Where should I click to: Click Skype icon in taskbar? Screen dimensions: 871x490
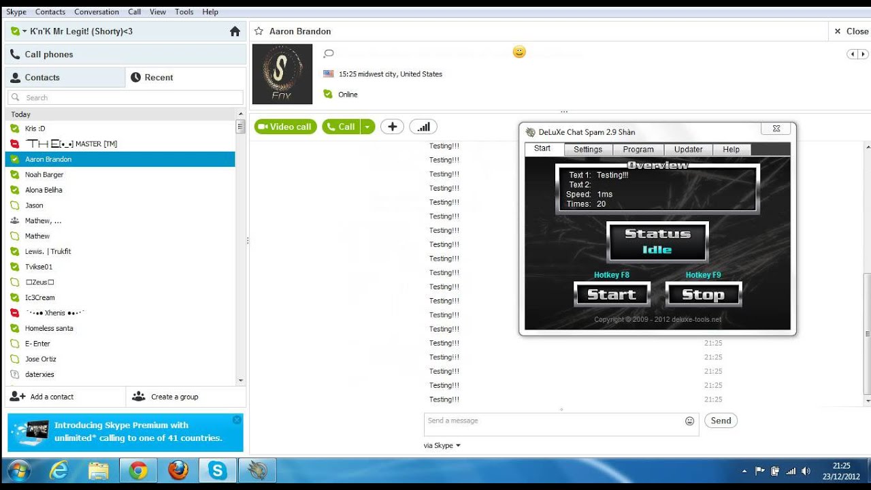click(x=218, y=470)
